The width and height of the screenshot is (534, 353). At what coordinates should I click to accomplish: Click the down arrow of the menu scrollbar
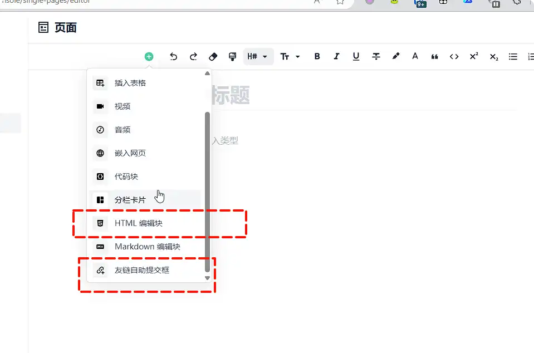coord(207,278)
